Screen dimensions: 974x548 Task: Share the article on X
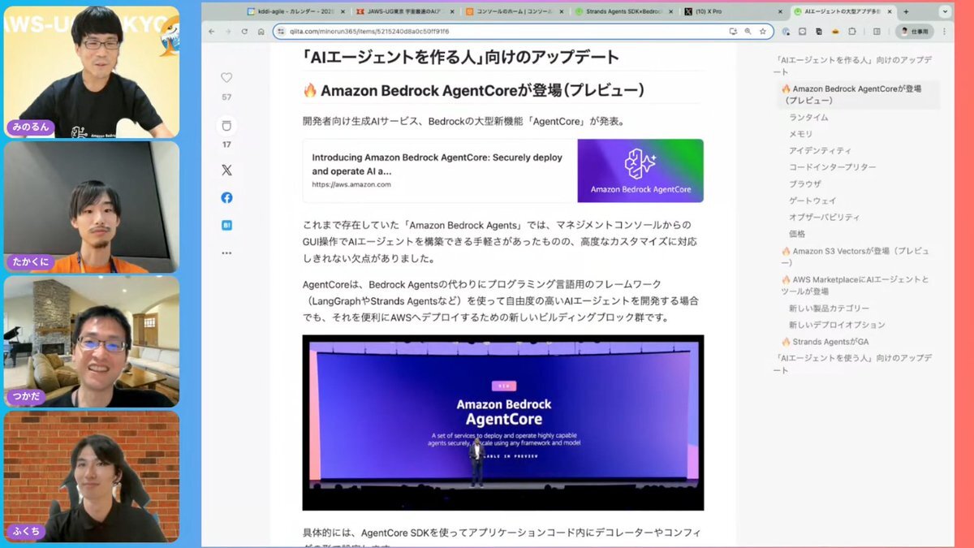coord(226,170)
